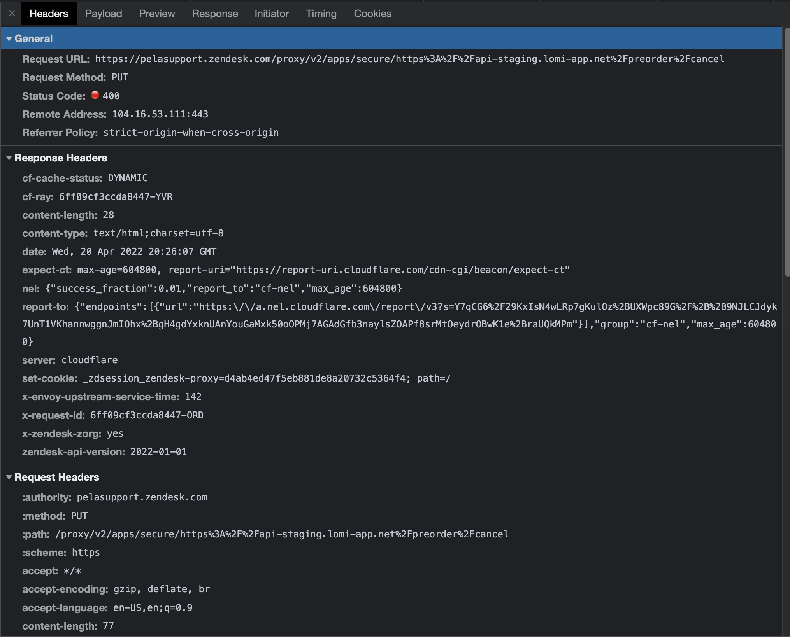Open the Cookies tab
This screenshot has height=637, width=790.
click(372, 14)
